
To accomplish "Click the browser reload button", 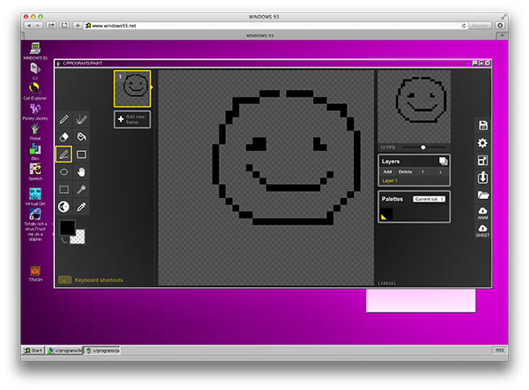I will point(463,26).
